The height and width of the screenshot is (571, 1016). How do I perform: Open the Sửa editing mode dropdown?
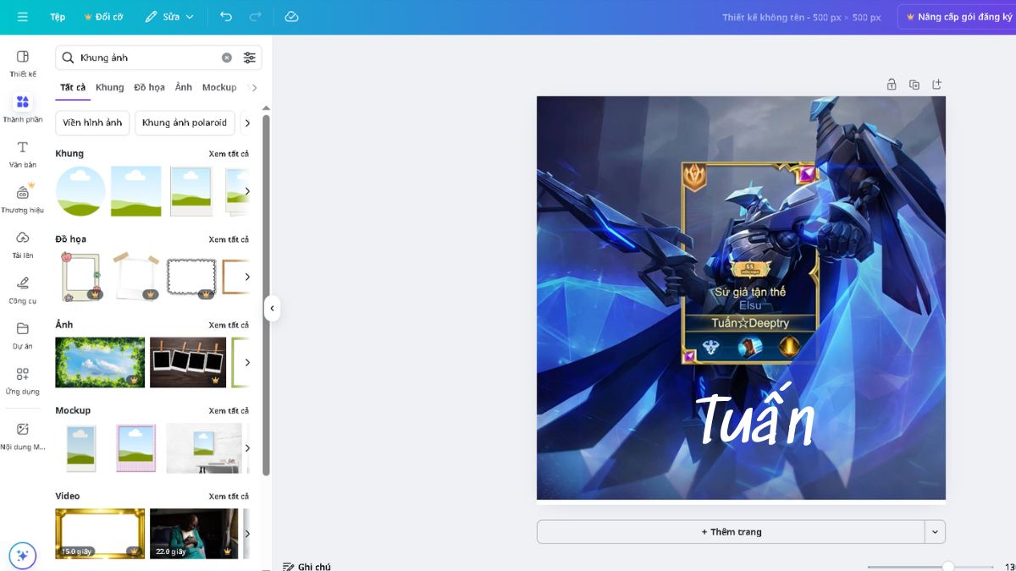(169, 17)
